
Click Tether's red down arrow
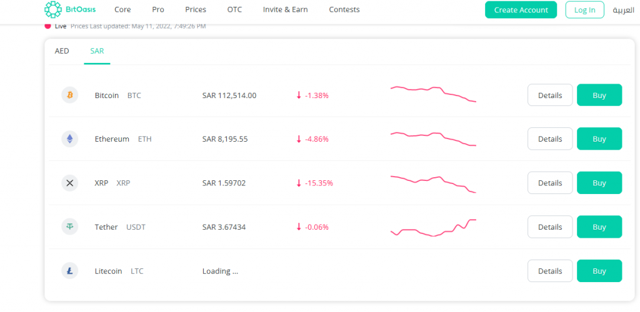point(299,227)
